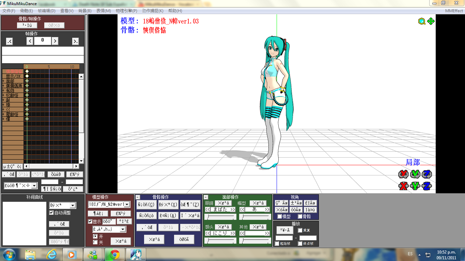Click '<<' in the 其他 morph selector

pos(243,233)
